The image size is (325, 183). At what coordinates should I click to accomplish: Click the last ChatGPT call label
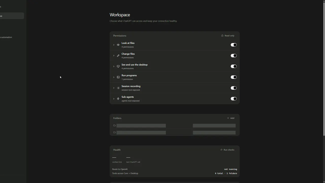click(133, 162)
